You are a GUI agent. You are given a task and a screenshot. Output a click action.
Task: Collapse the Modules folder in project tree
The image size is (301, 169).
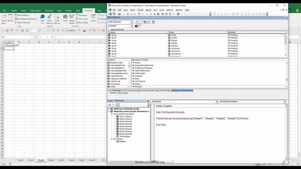point(112,139)
